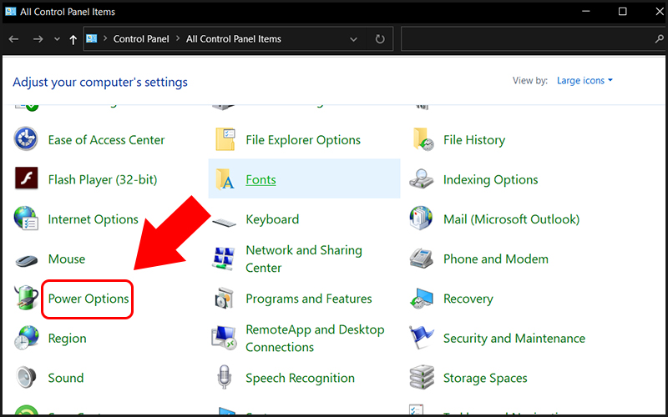Expand the chevron before Control Panel breadcrumb
The image size is (668, 417).
tap(105, 38)
